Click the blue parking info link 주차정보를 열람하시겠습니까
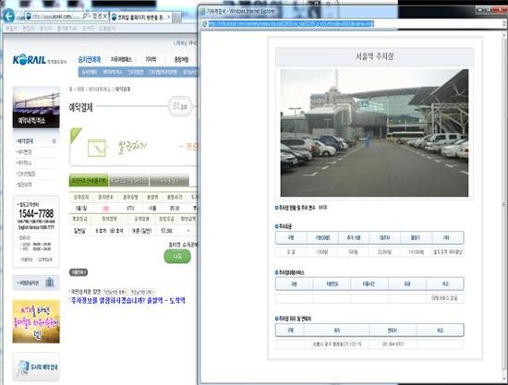The height and width of the screenshot is (385, 508). pos(127,300)
